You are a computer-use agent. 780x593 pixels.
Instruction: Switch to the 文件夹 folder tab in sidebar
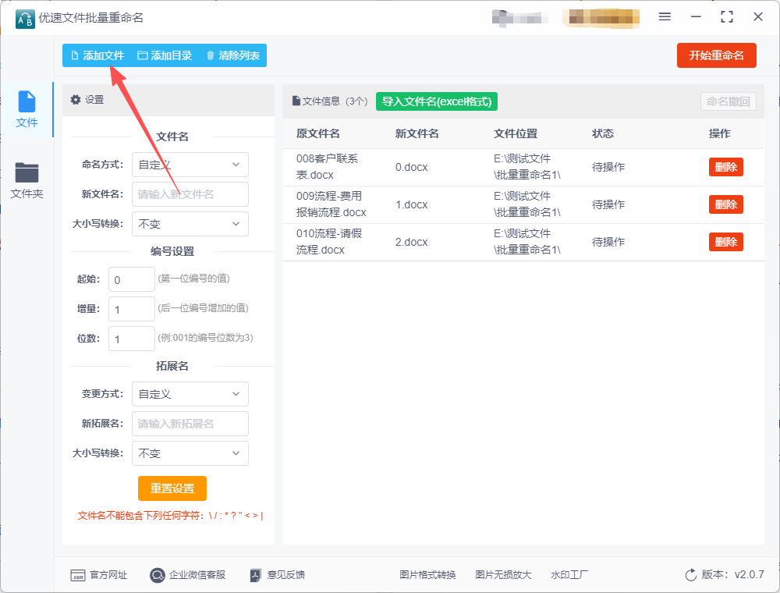27,180
